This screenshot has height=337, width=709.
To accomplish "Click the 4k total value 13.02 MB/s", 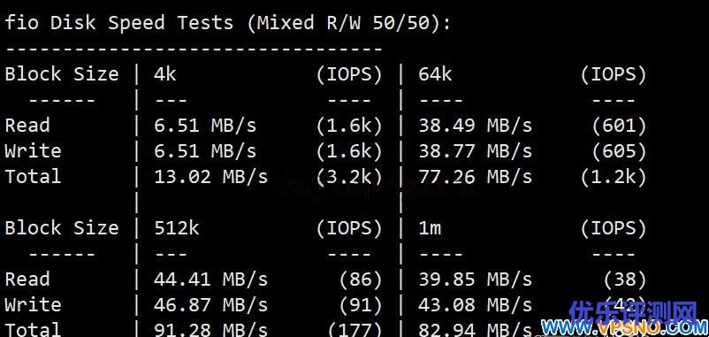I will point(210,176).
